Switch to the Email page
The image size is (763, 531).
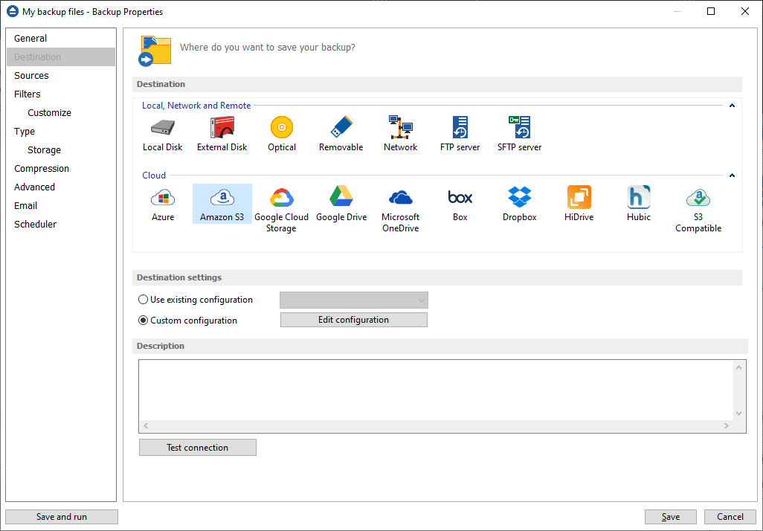coord(61,205)
